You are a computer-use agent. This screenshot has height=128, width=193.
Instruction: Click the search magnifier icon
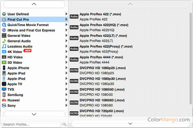pyautogui.click(x=64, y=124)
